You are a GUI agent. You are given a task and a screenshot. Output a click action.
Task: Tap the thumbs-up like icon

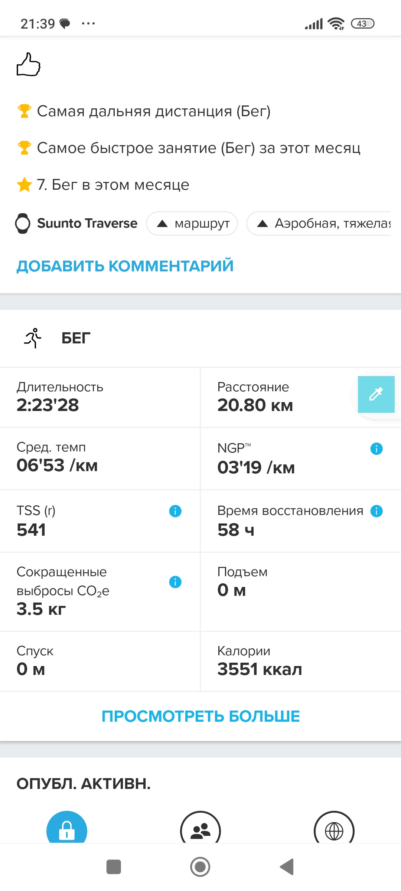[x=29, y=65]
